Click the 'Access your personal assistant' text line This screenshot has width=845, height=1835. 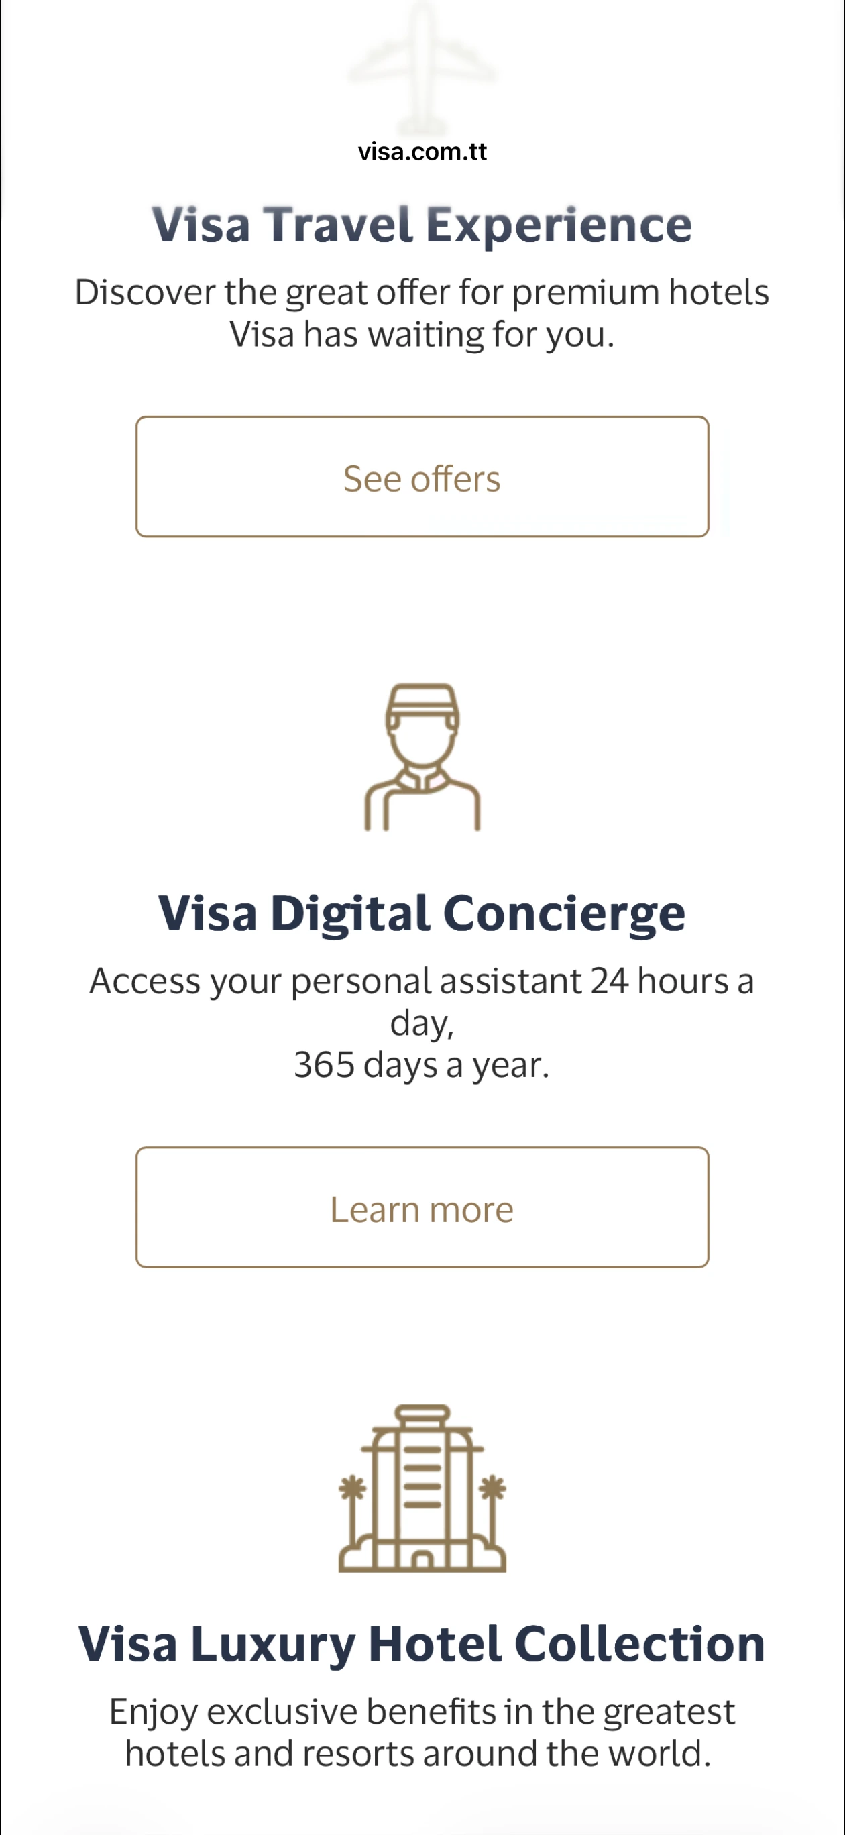click(422, 981)
